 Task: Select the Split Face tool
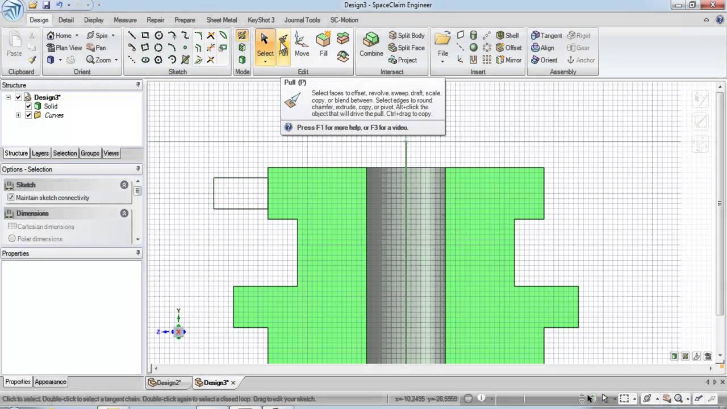[x=407, y=48]
